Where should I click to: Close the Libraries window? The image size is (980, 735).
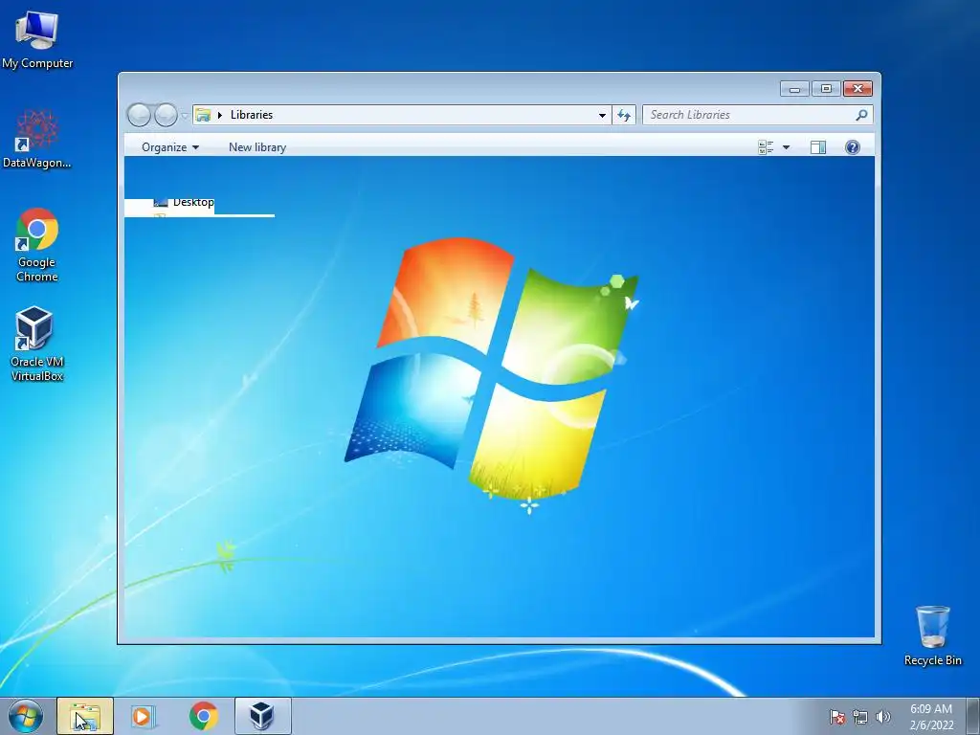pos(857,89)
